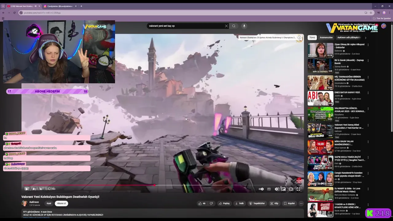Toggle the autoplay switch in the player
The image size is (393, 221).
(x=261, y=189)
